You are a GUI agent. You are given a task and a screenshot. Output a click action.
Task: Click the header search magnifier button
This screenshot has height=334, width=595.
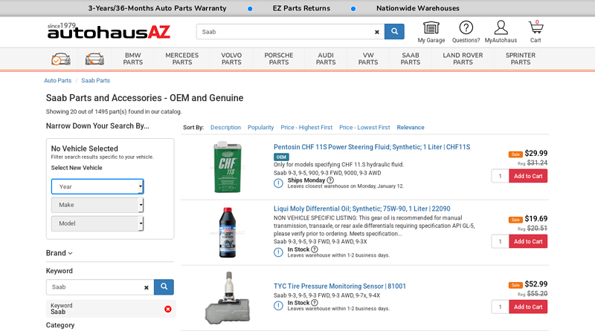[394, 32]
